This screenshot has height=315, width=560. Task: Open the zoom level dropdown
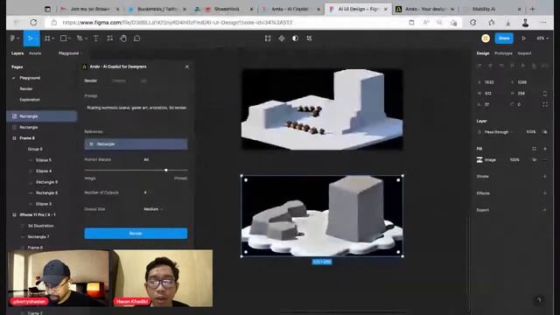(542, 38)
